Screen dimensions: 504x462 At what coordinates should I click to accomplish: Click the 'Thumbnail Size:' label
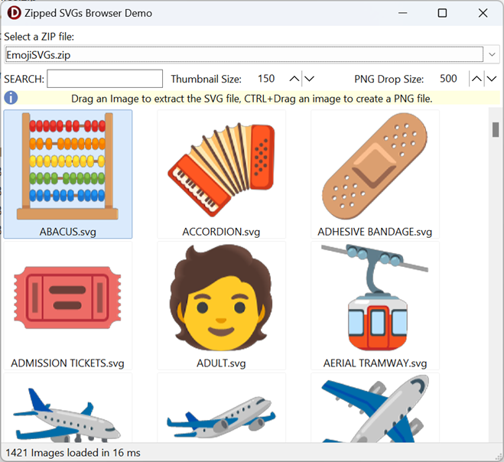tap(206, 79)
